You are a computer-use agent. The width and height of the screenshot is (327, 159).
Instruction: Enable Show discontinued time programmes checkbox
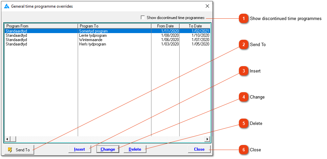(x=143, y=18)
